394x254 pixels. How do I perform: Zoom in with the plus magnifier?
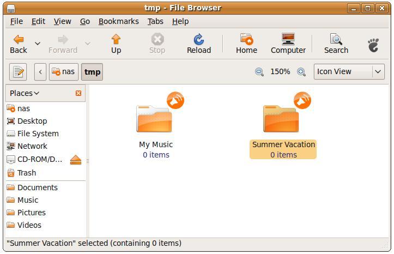click(x=301, y=72)
